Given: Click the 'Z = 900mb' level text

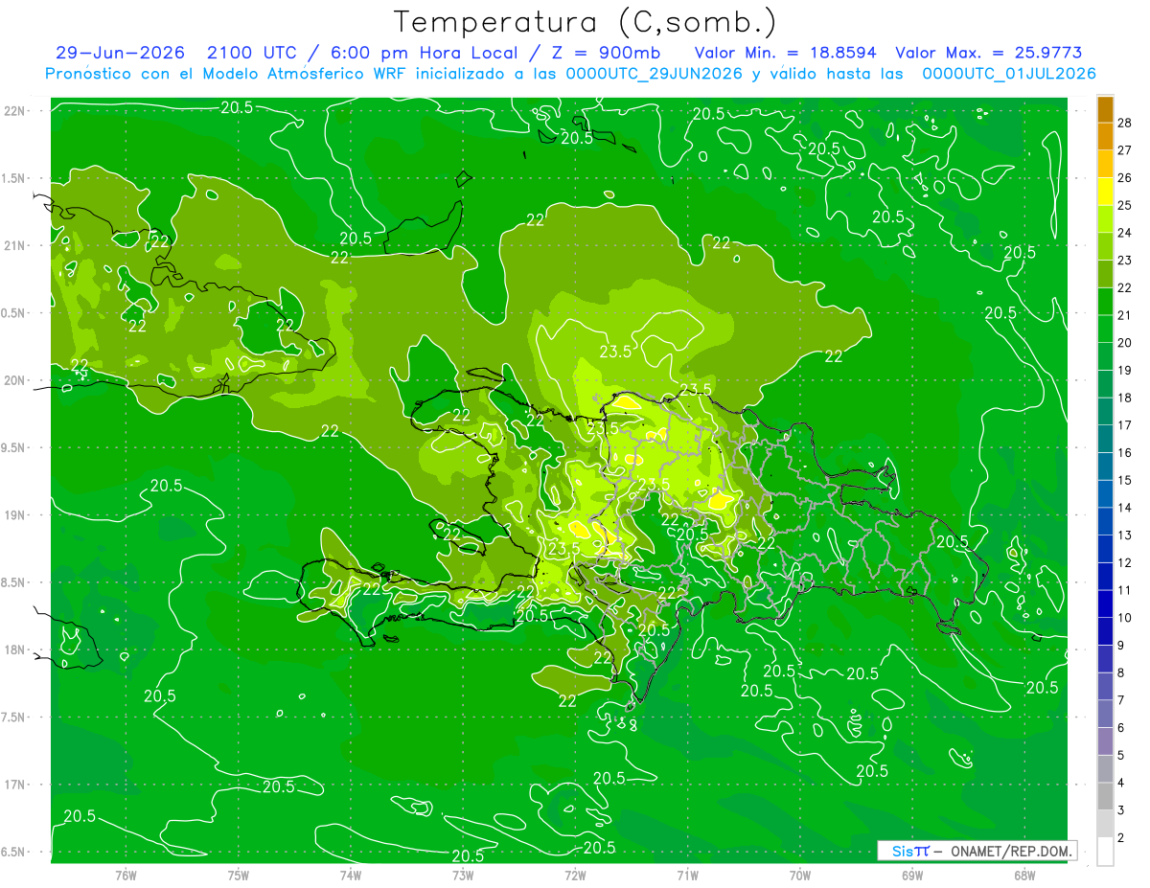Looking at the screenshot, I should 602,54.
